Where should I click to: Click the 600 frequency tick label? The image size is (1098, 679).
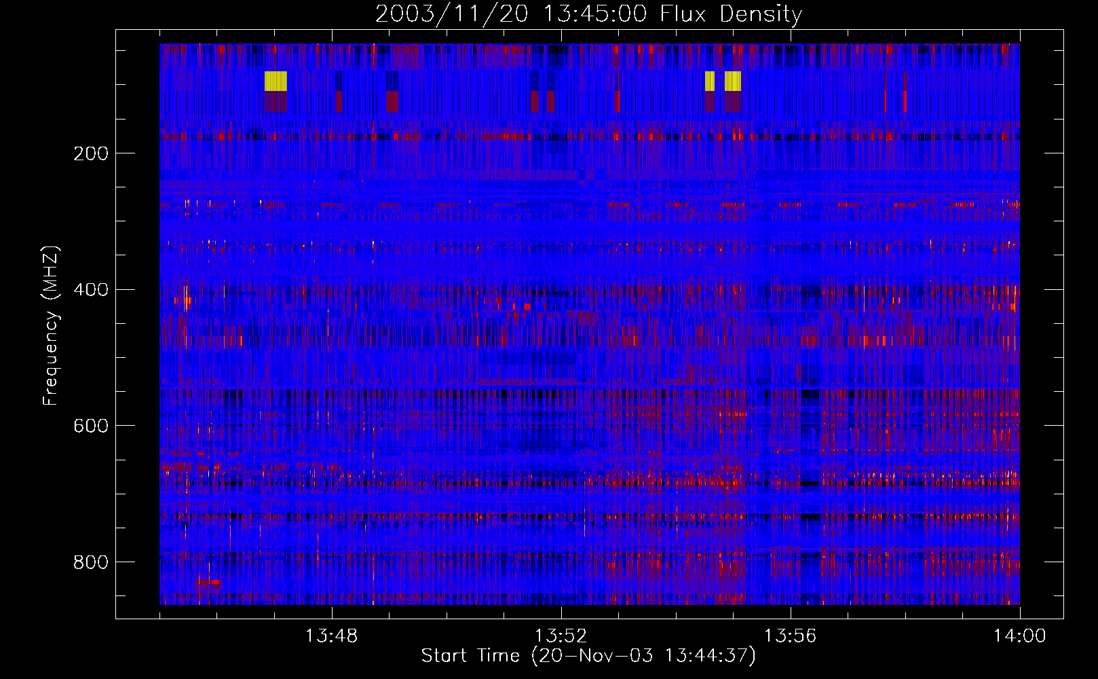91,426
